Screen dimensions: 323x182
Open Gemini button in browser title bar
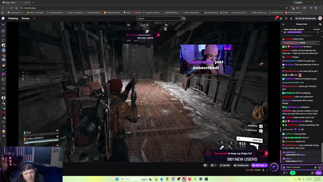(x=298, y=3)
